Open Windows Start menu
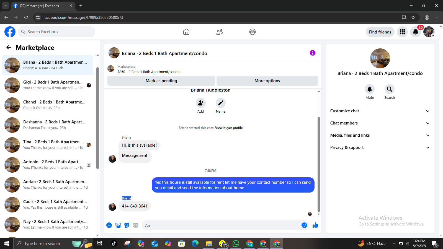This screenshot has height=249, width=443. pos(7,243)
